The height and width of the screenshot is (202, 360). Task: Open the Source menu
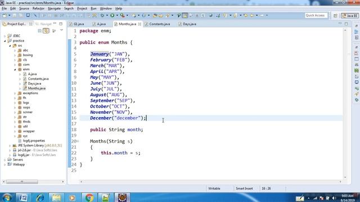click(x=24, y=8)
